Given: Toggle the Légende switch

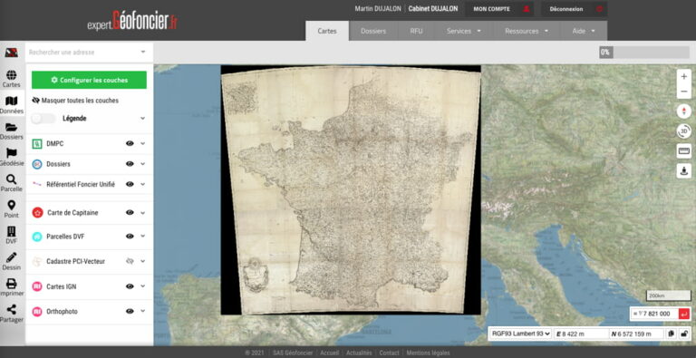Looking at the screenshot, I should (x=43, y=119).
